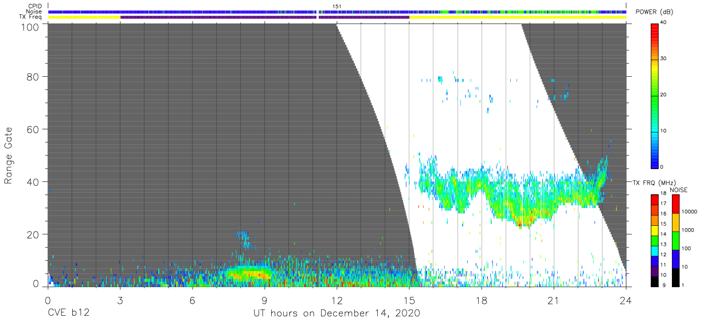Click the CVE b12 radar beam label
This screenshot has height=325, width=704.
[x=68, y=314]
